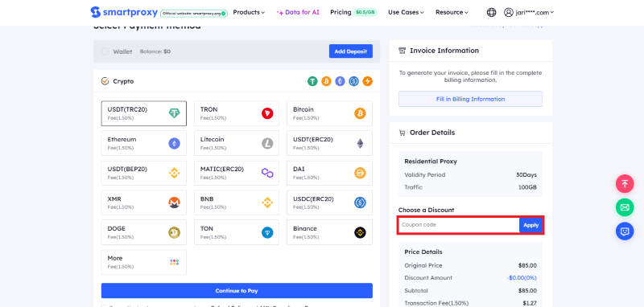The height and width of the screenshot is (307, 644).
Task: Select the DOGE payment option
Action: point(144,233)
